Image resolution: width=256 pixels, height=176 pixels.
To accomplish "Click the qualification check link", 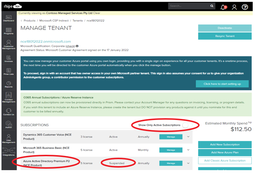I will pos(70,46).
